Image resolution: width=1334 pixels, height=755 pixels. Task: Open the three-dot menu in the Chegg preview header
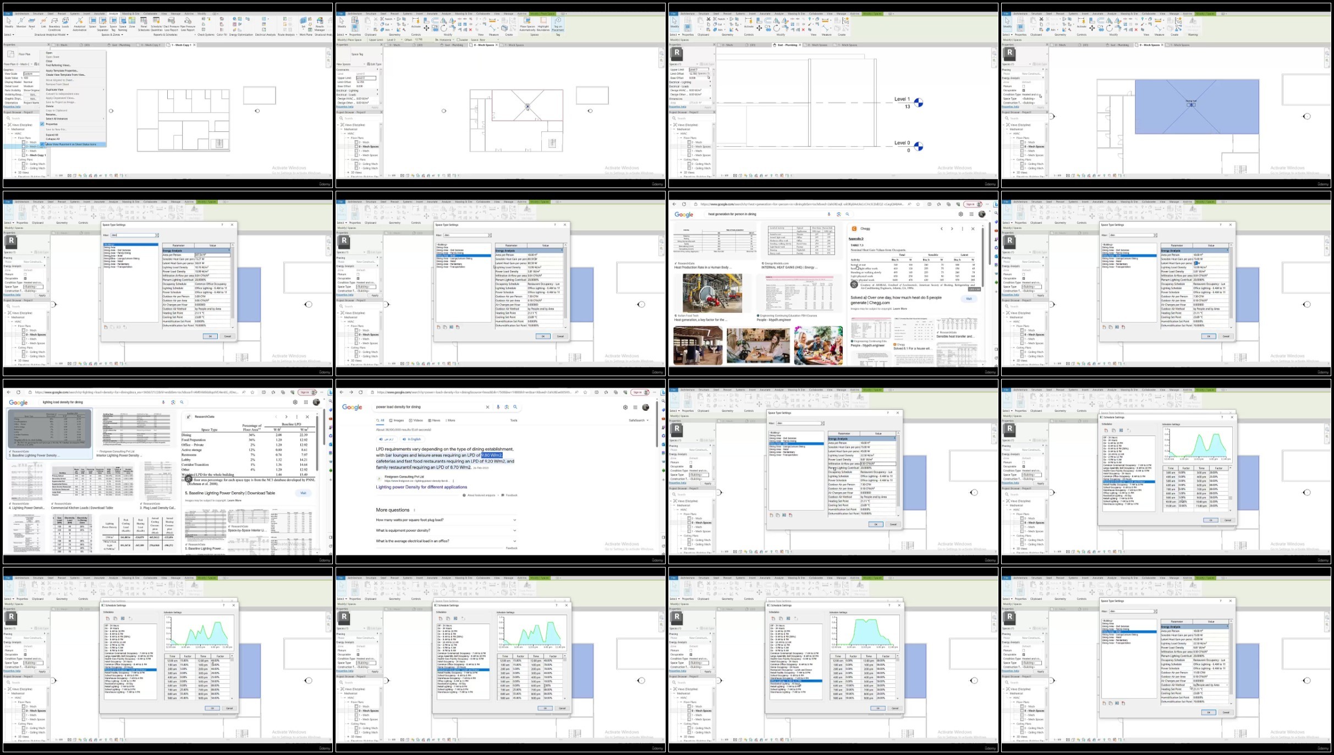pyautogui.click(x=963, y=229)
